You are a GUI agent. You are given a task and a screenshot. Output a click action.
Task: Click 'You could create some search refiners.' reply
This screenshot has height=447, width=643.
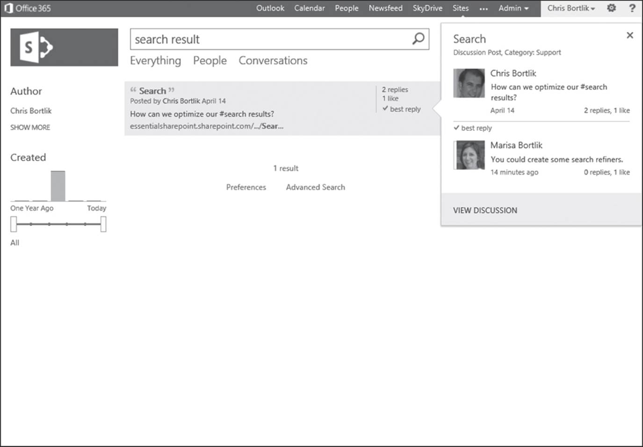click(556, 160)
